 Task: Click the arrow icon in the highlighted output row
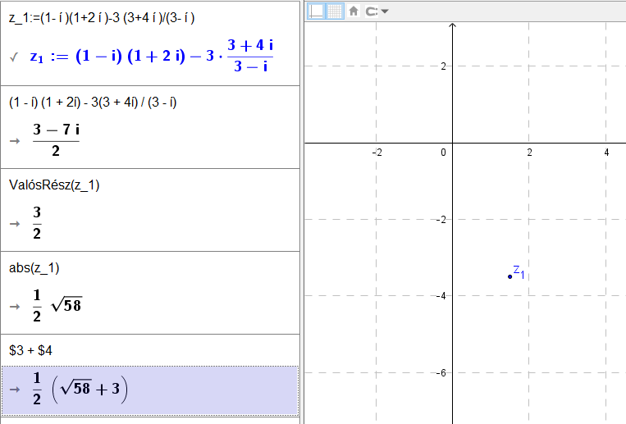click(15, 390)
